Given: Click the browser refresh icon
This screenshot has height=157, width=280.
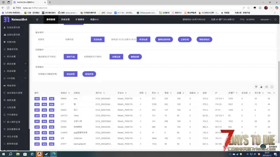Looking at the screenshot, I should pyautogui.click(x=8, y=8).
